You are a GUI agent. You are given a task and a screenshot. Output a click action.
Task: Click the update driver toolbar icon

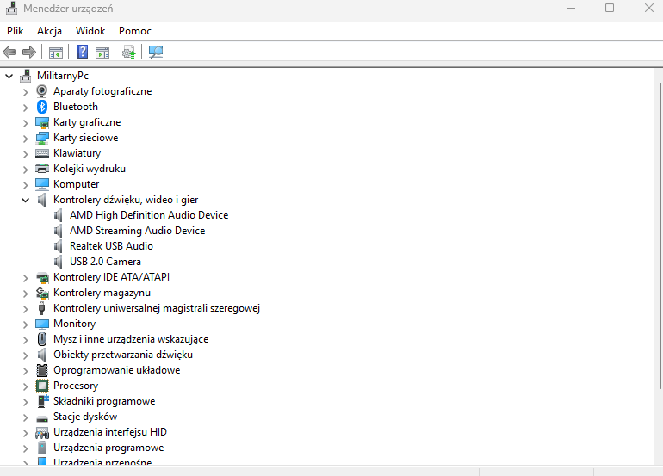pyautogui.click(x=129, y=53)
